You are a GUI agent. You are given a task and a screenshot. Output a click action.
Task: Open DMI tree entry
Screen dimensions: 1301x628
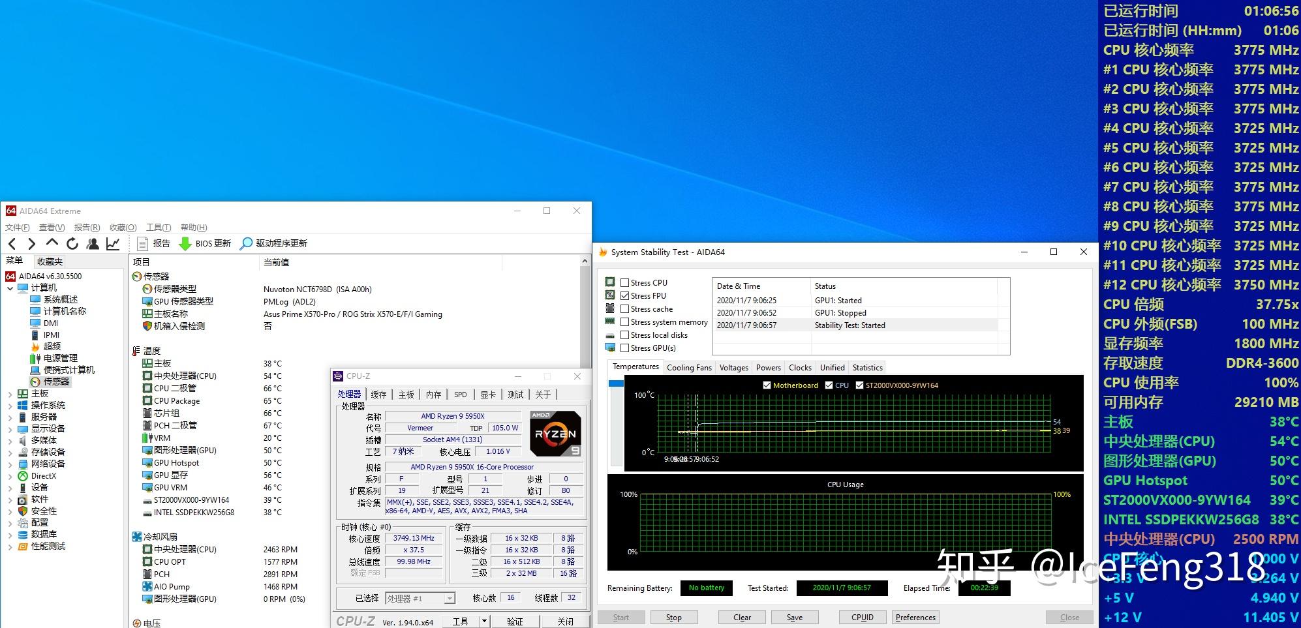[x=50, y=323]
